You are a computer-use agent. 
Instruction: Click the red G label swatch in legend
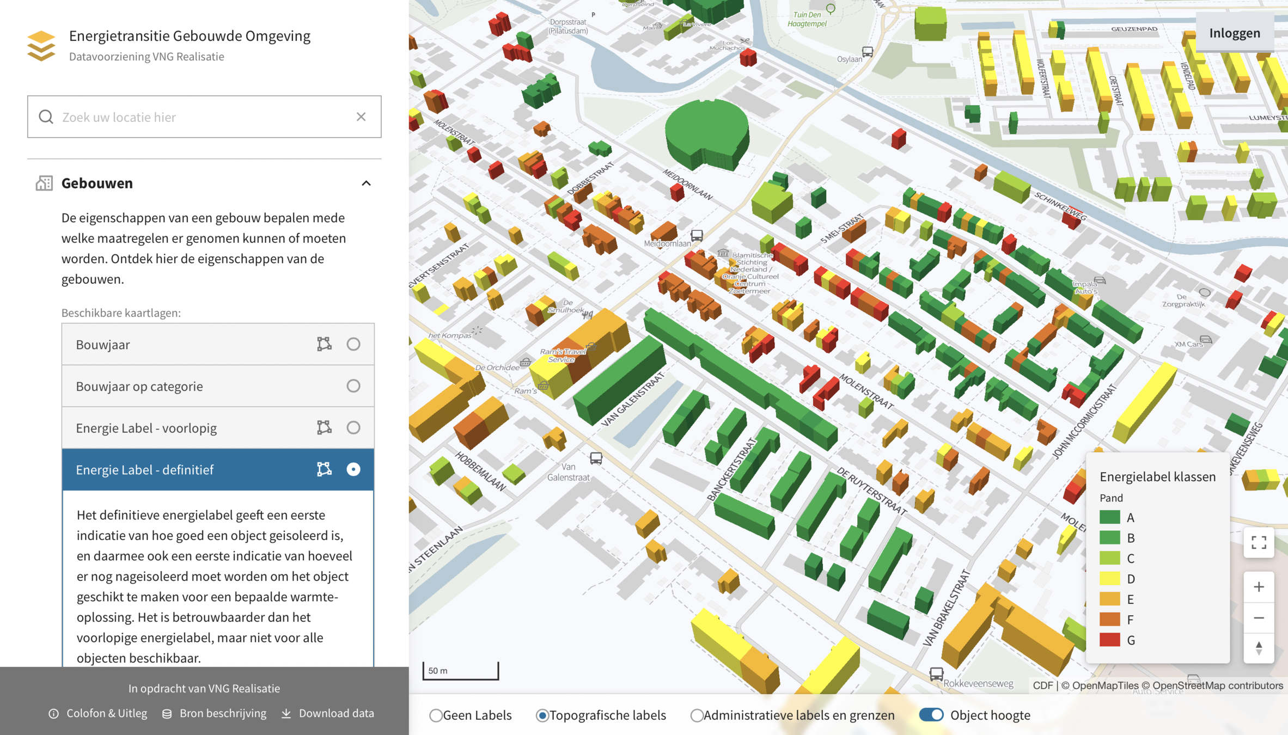(x=1109, y=640)
